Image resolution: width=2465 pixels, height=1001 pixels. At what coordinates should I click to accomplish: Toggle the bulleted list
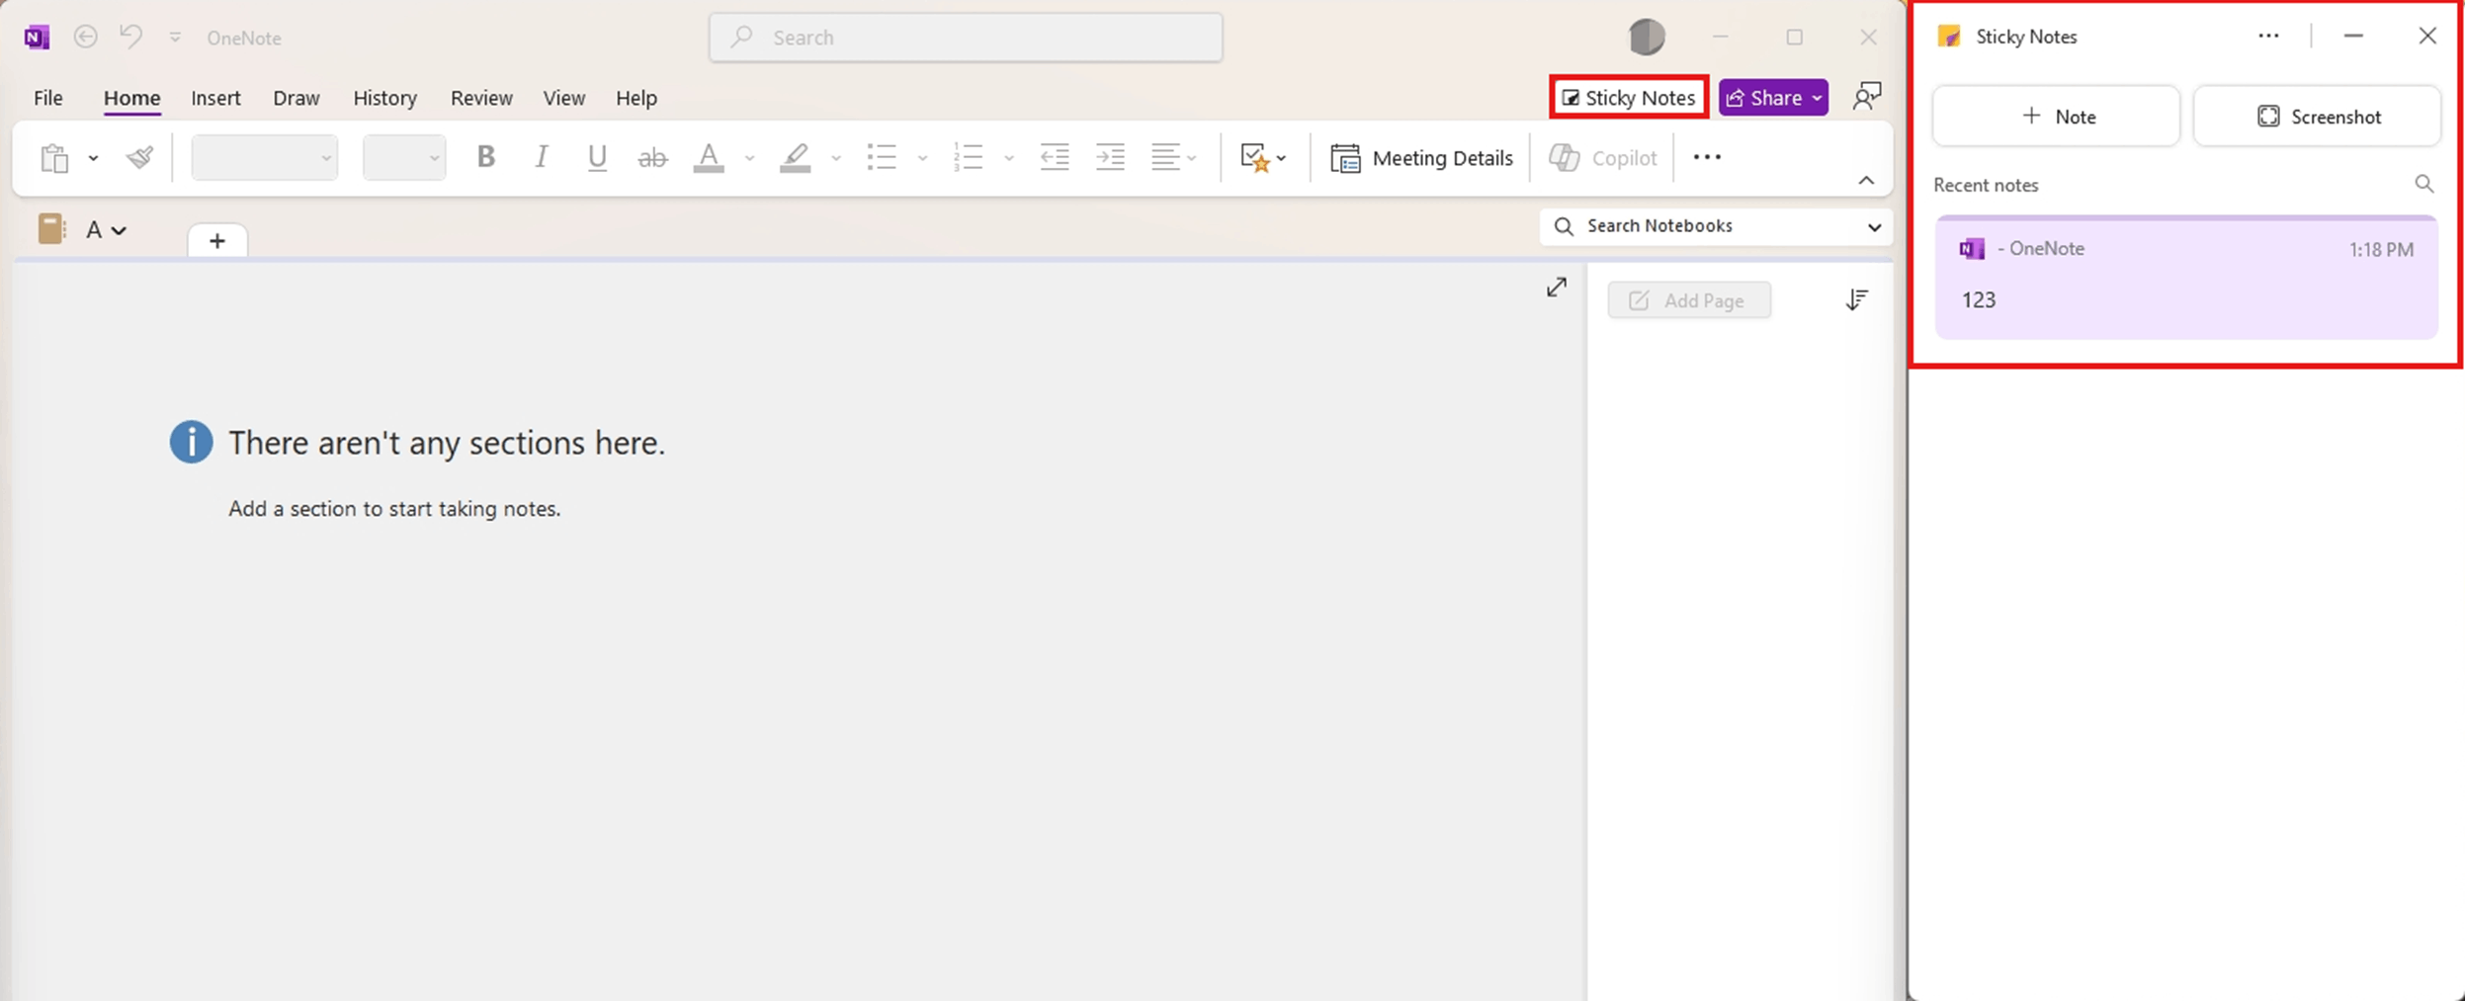pyautogui.click(x=882, y=157)
